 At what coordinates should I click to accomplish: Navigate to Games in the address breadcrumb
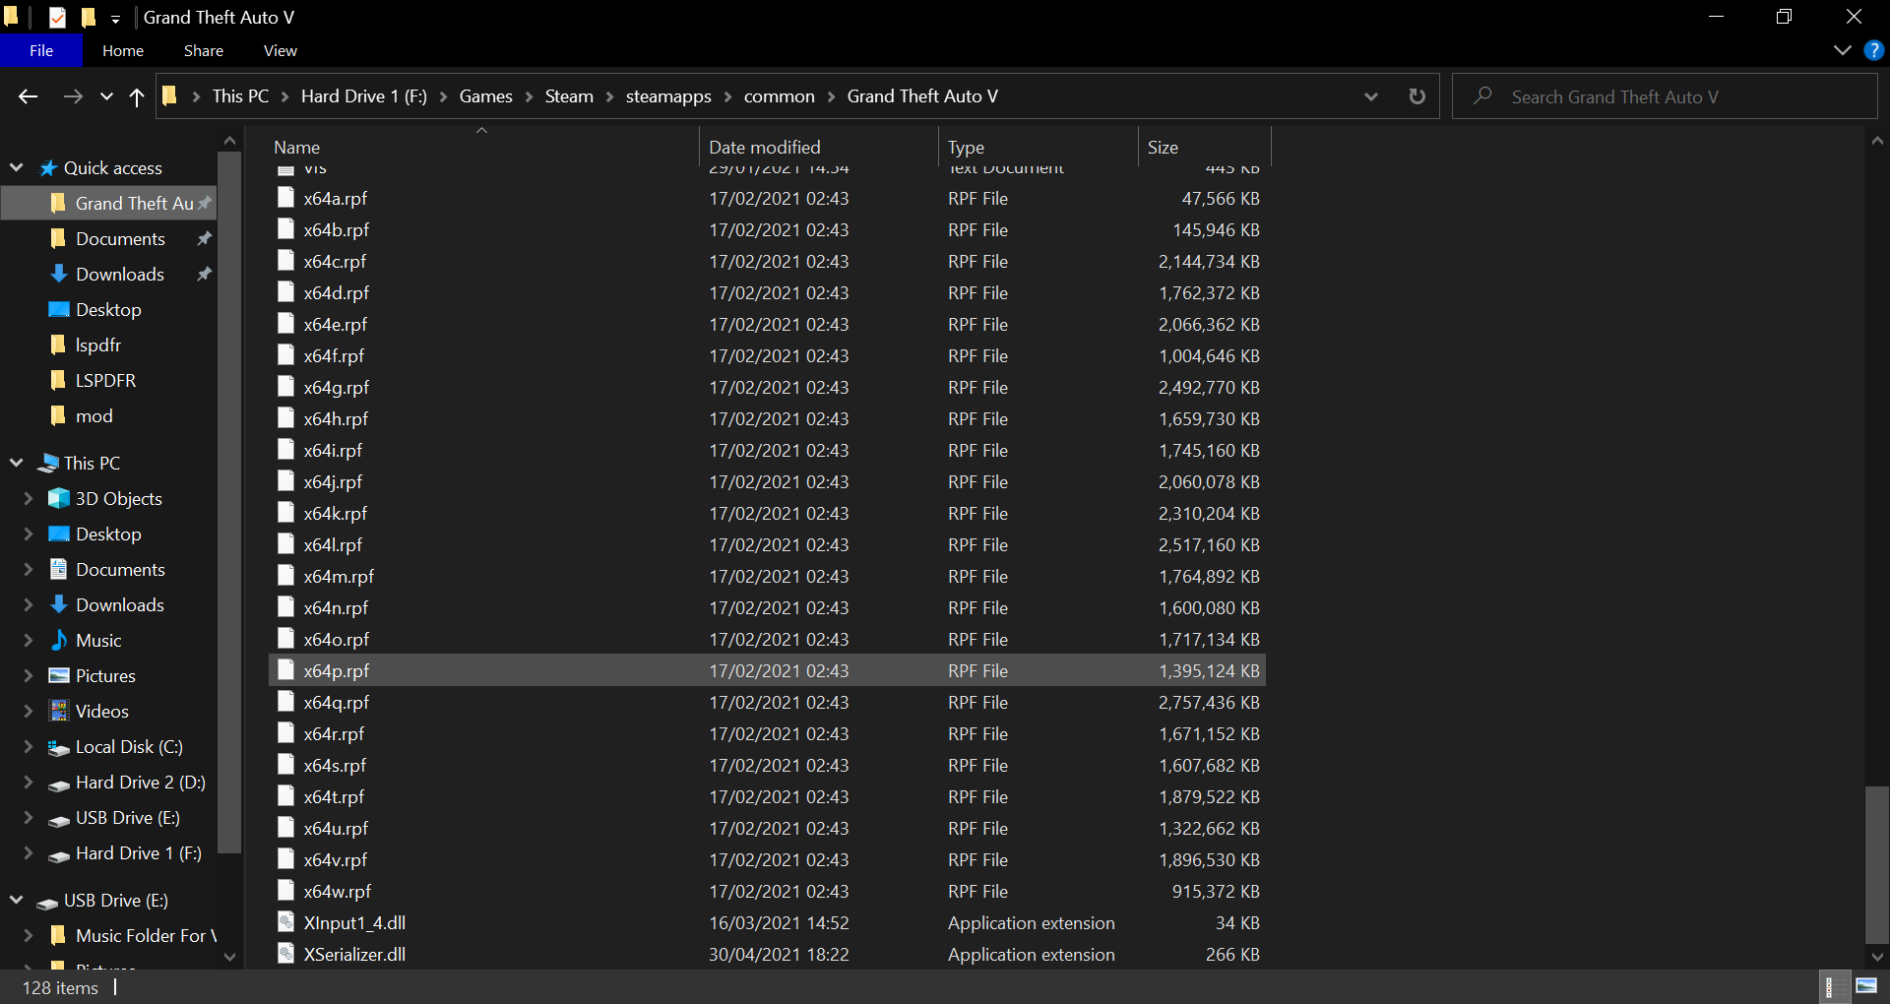pos(485,96)
